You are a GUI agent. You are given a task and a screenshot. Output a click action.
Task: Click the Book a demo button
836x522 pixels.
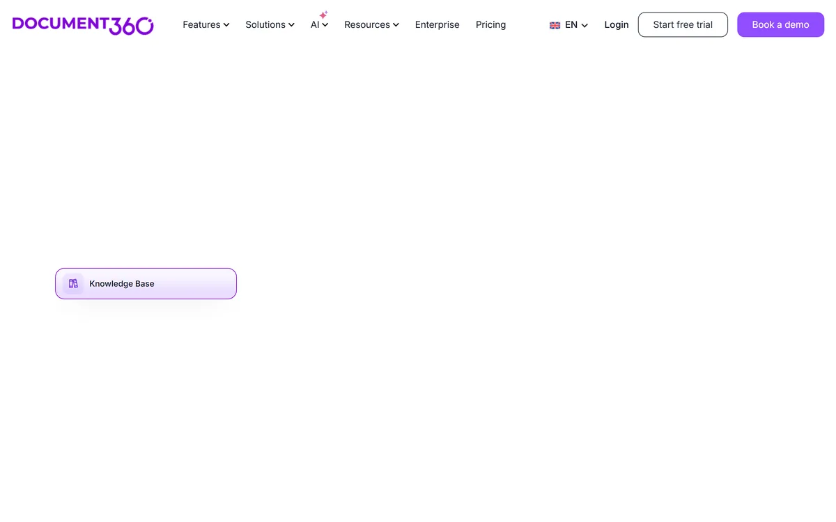(780, 24)
